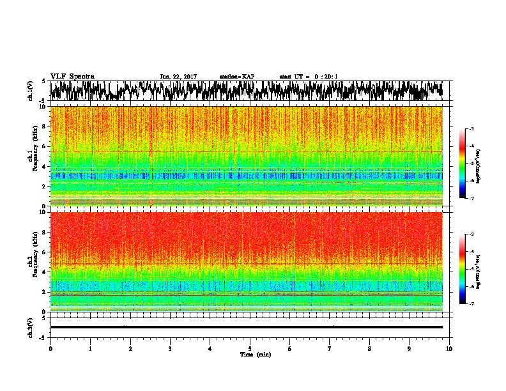Click the ch.1 spectrogram plot
Screen dimensions: 506x391
(x=247, y=156)
